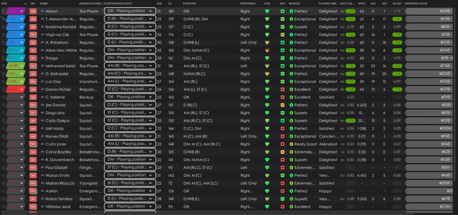Click Darwin Núñez's green 7.48 form rating
This screenshot has width=458, height=215.
(x=351, y=89)
